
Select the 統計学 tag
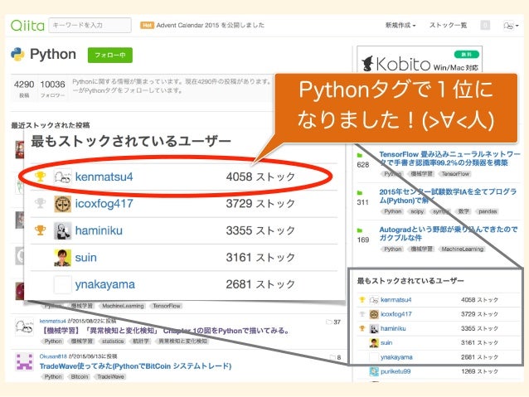(141, 341)
